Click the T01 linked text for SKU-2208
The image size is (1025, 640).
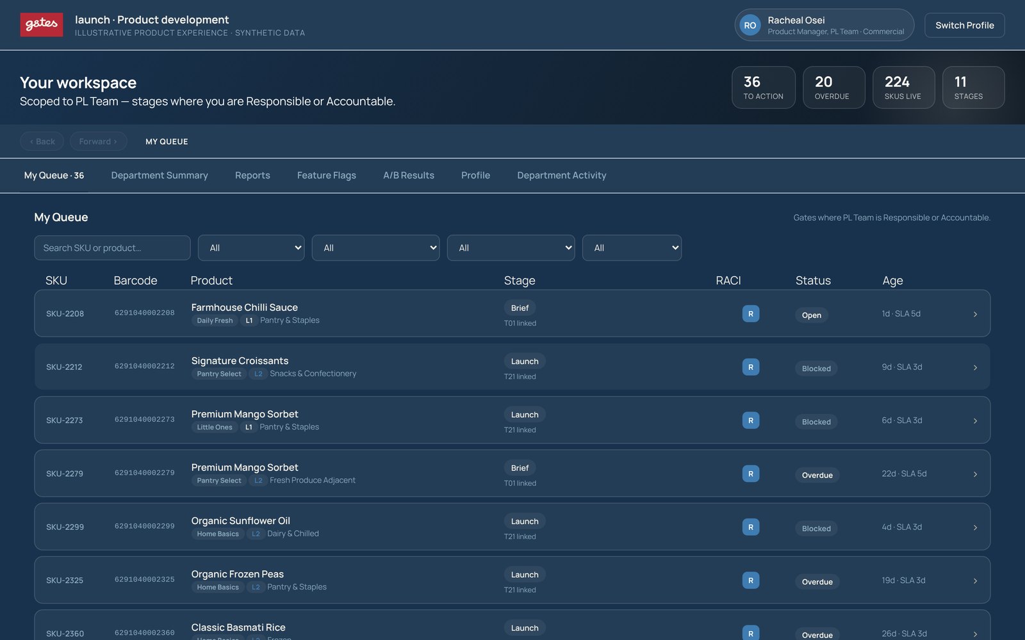pos(520,323)
